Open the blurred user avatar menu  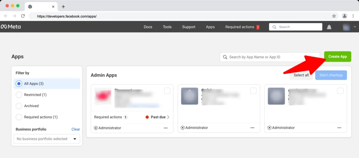pyautogui.click(x=350, y=27)
